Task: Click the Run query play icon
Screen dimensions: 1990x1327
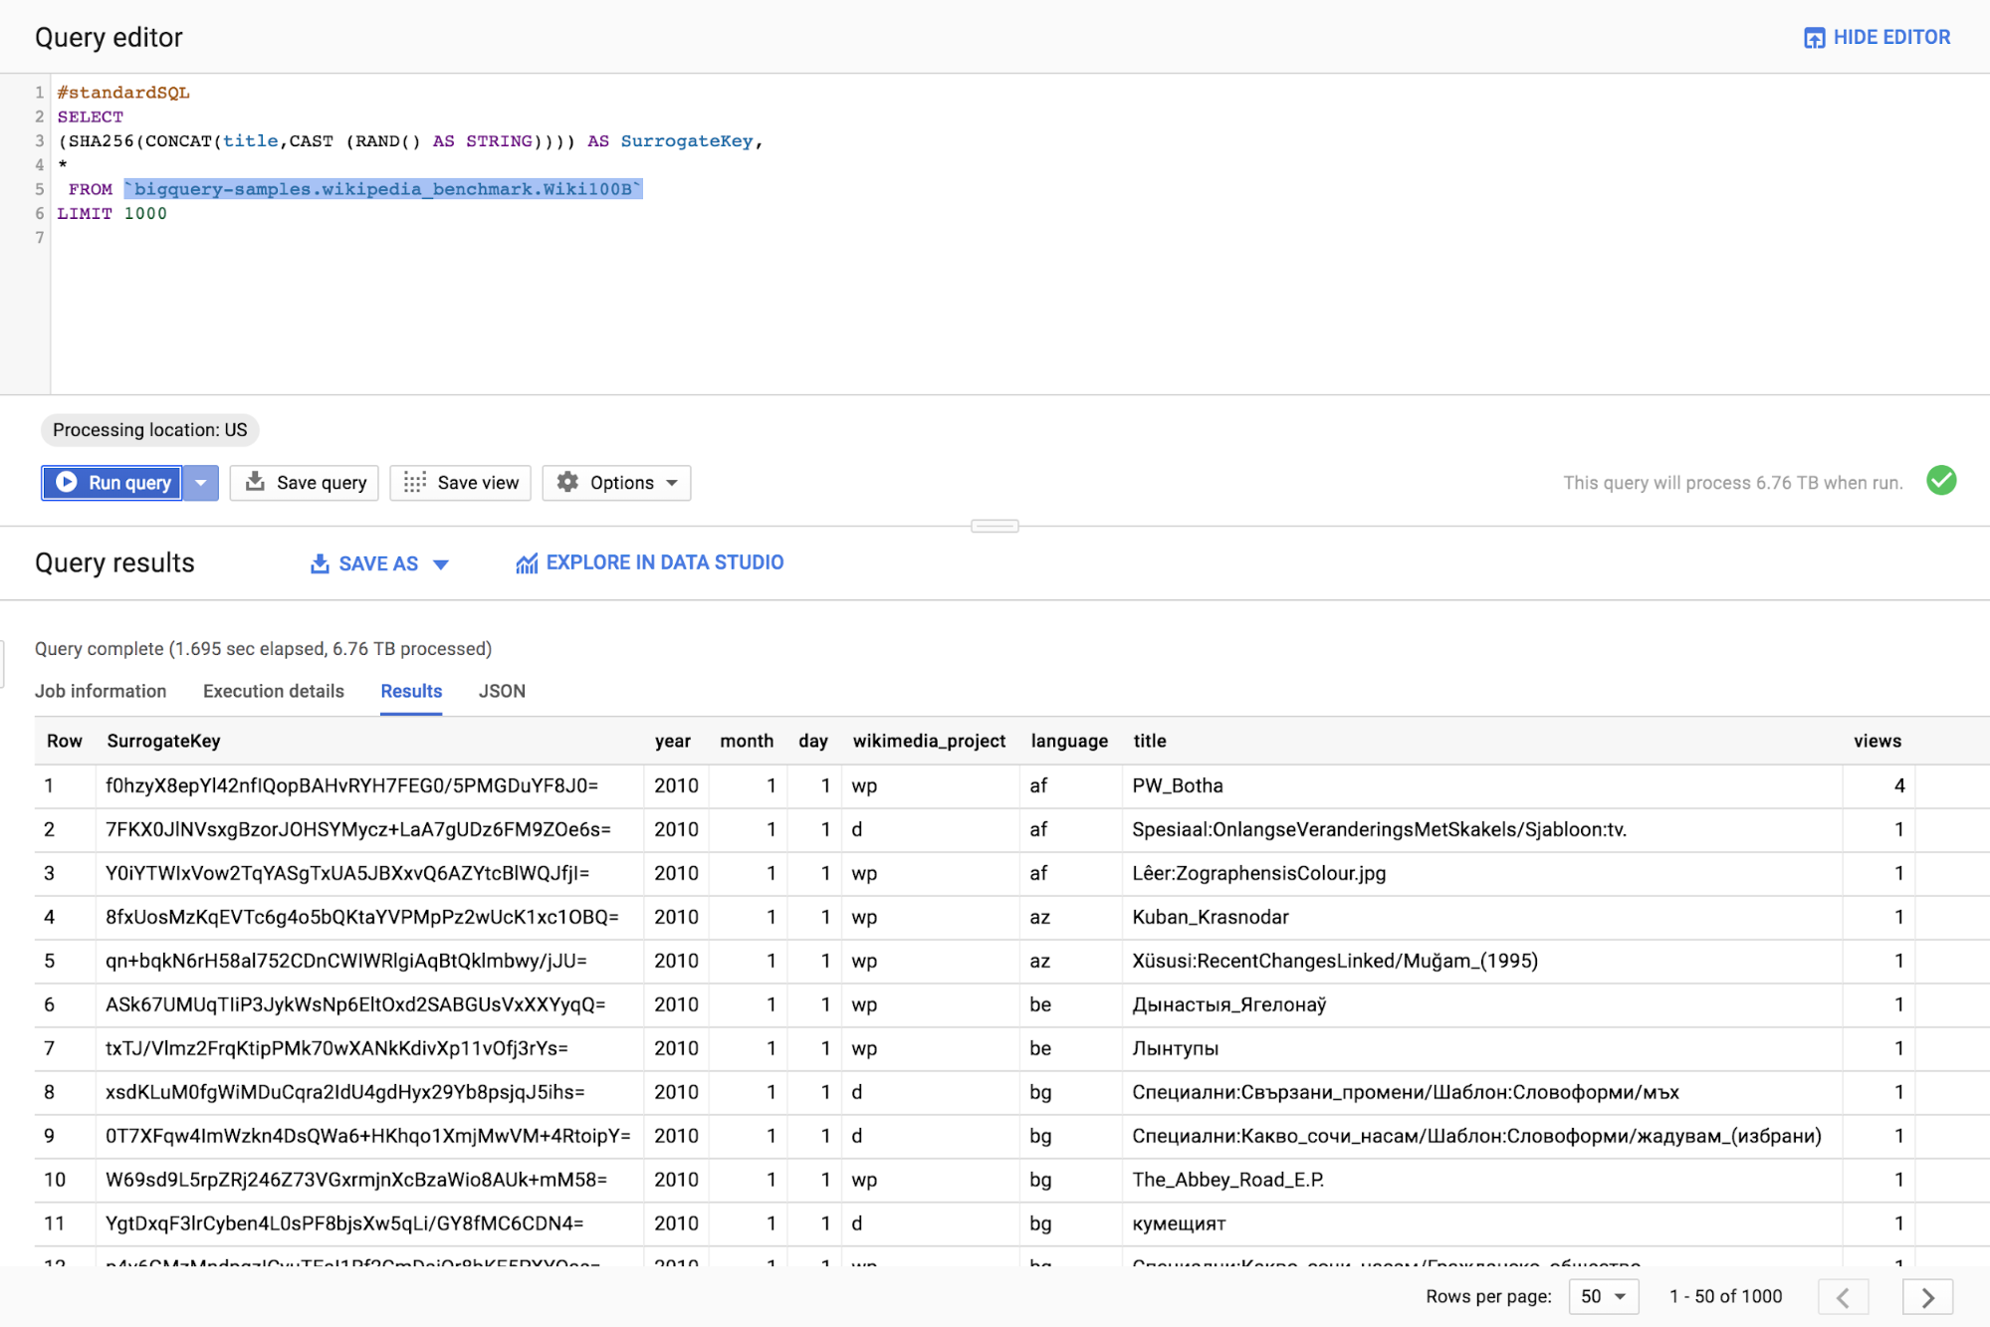Action: pyautogui.click(x=67, y=482)
